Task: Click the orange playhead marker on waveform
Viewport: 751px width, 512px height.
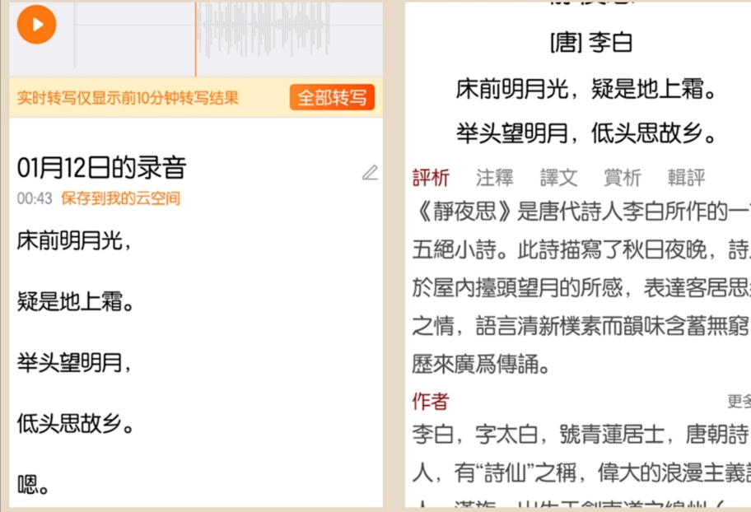Action: point(195,40)
